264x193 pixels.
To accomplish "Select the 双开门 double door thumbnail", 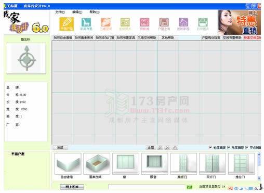I will (x=213, y=164).
